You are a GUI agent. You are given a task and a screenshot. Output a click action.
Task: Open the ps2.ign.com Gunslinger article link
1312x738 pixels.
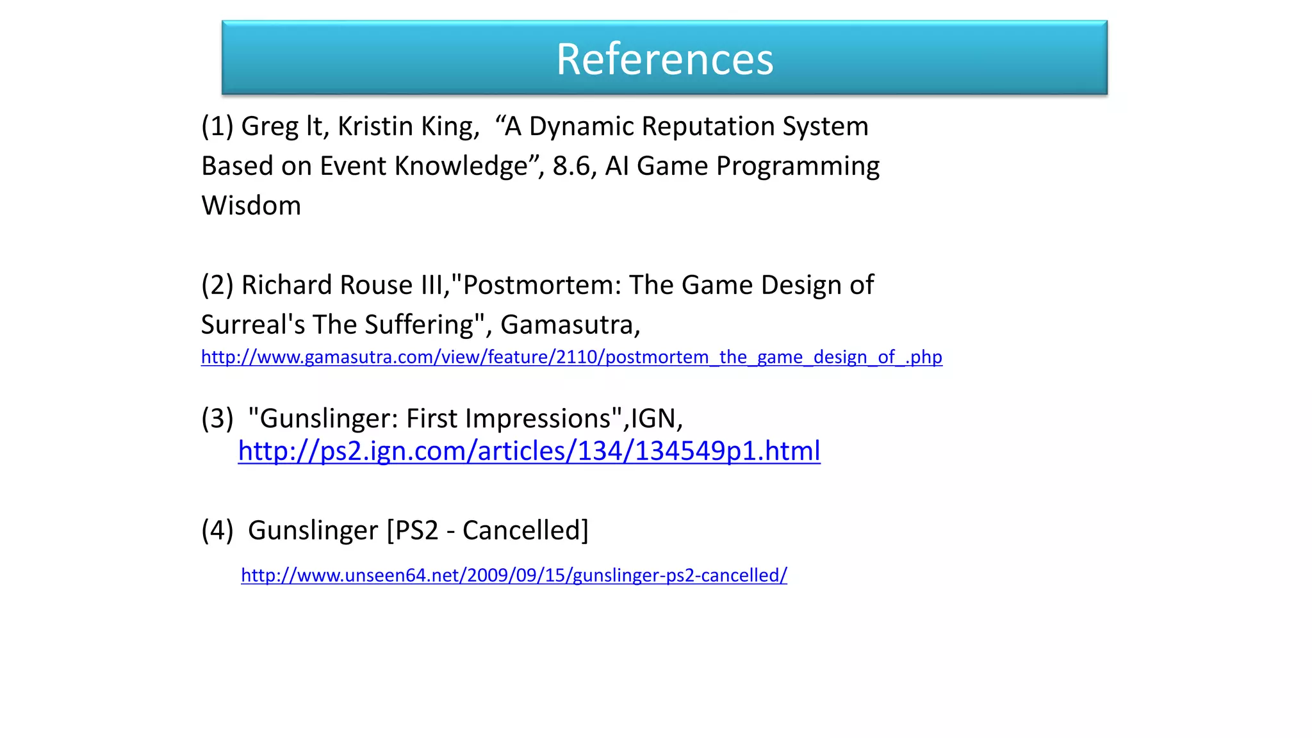(529, 451)
